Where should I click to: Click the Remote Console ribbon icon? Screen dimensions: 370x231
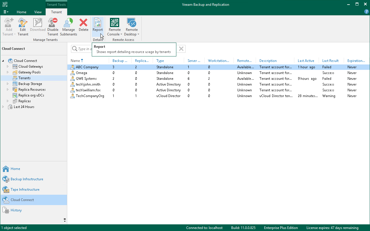[x=115, y=22]
